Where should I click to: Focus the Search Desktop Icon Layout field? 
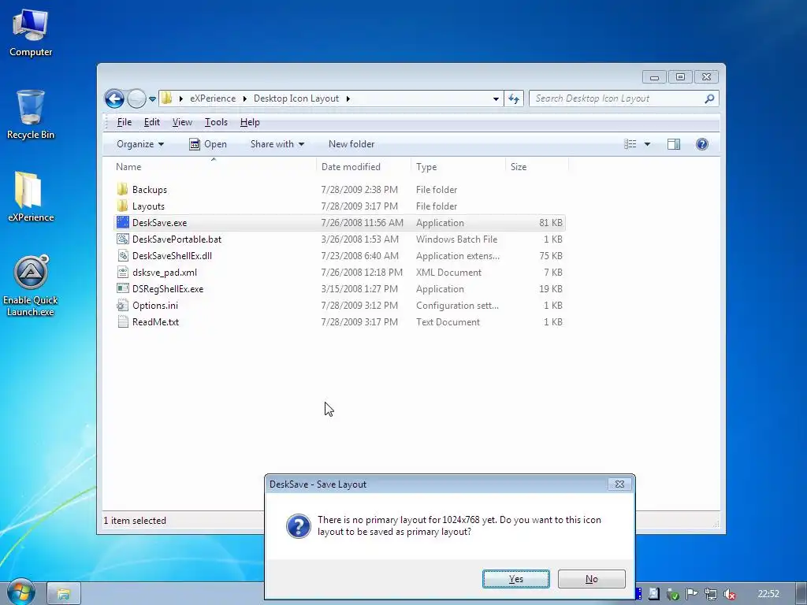[x=618, y=98]
